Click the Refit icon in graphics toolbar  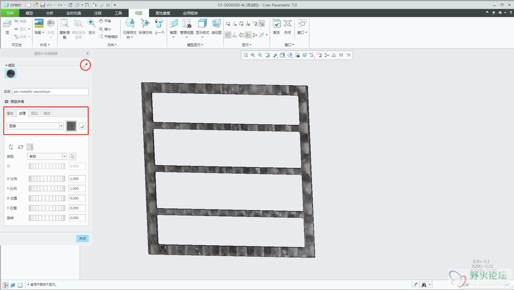pos(246,55)
